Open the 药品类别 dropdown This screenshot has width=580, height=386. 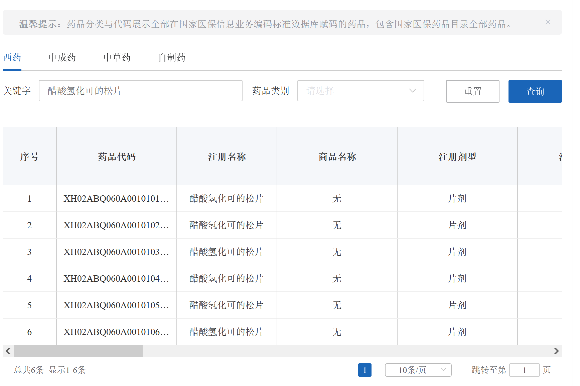point(360,91)
